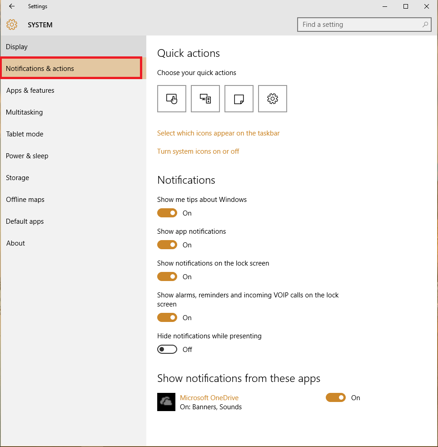
Task: Choose the Note quick action tile
Action: (x=239, y=99)
